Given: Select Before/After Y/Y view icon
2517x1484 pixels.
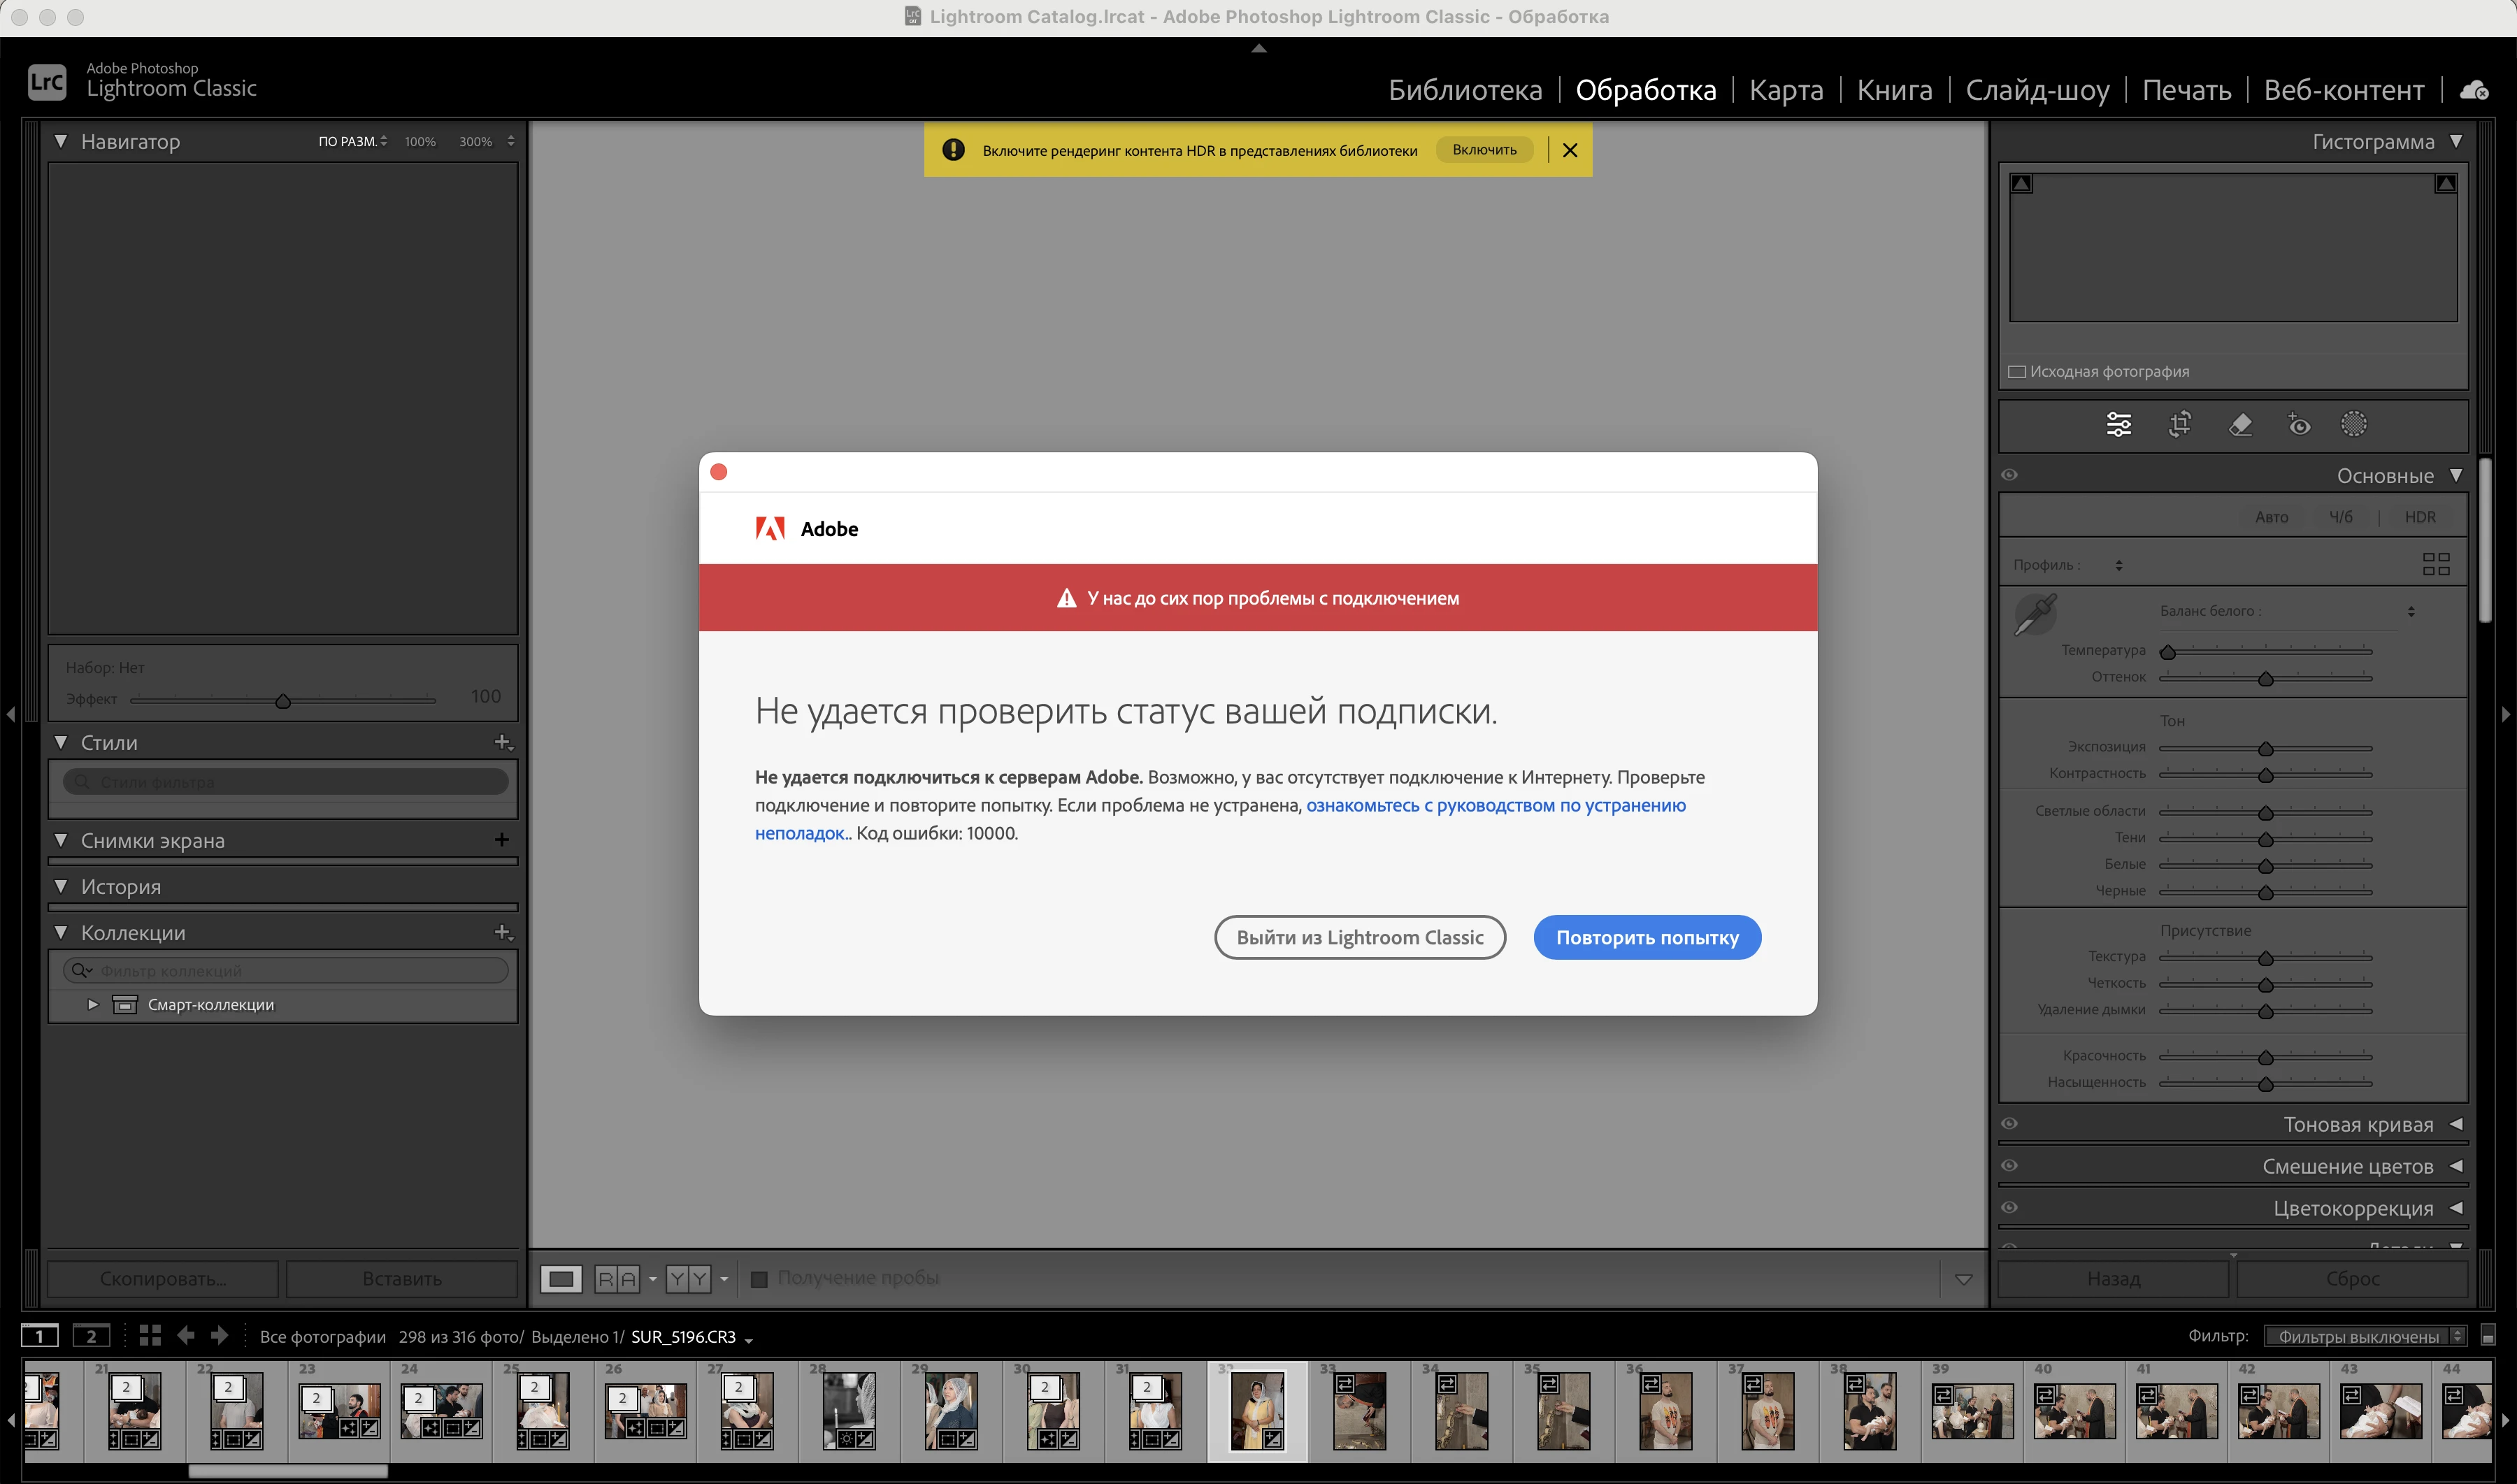Looking at the screenshot, I should tap(688, 1279).
